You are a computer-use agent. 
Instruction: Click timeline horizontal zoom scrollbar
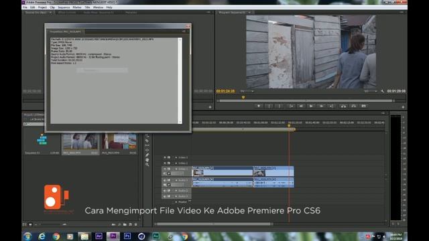coord(213,224)
